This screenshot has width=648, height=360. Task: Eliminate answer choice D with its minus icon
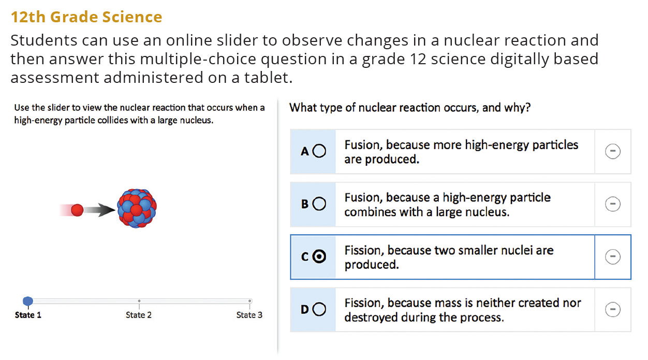tap(613, 310)
